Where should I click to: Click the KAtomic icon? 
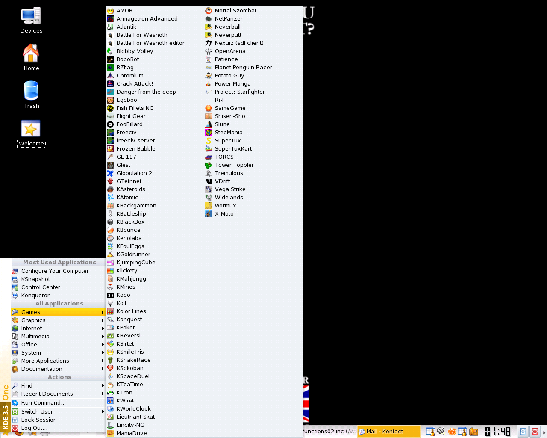(110, 198)
